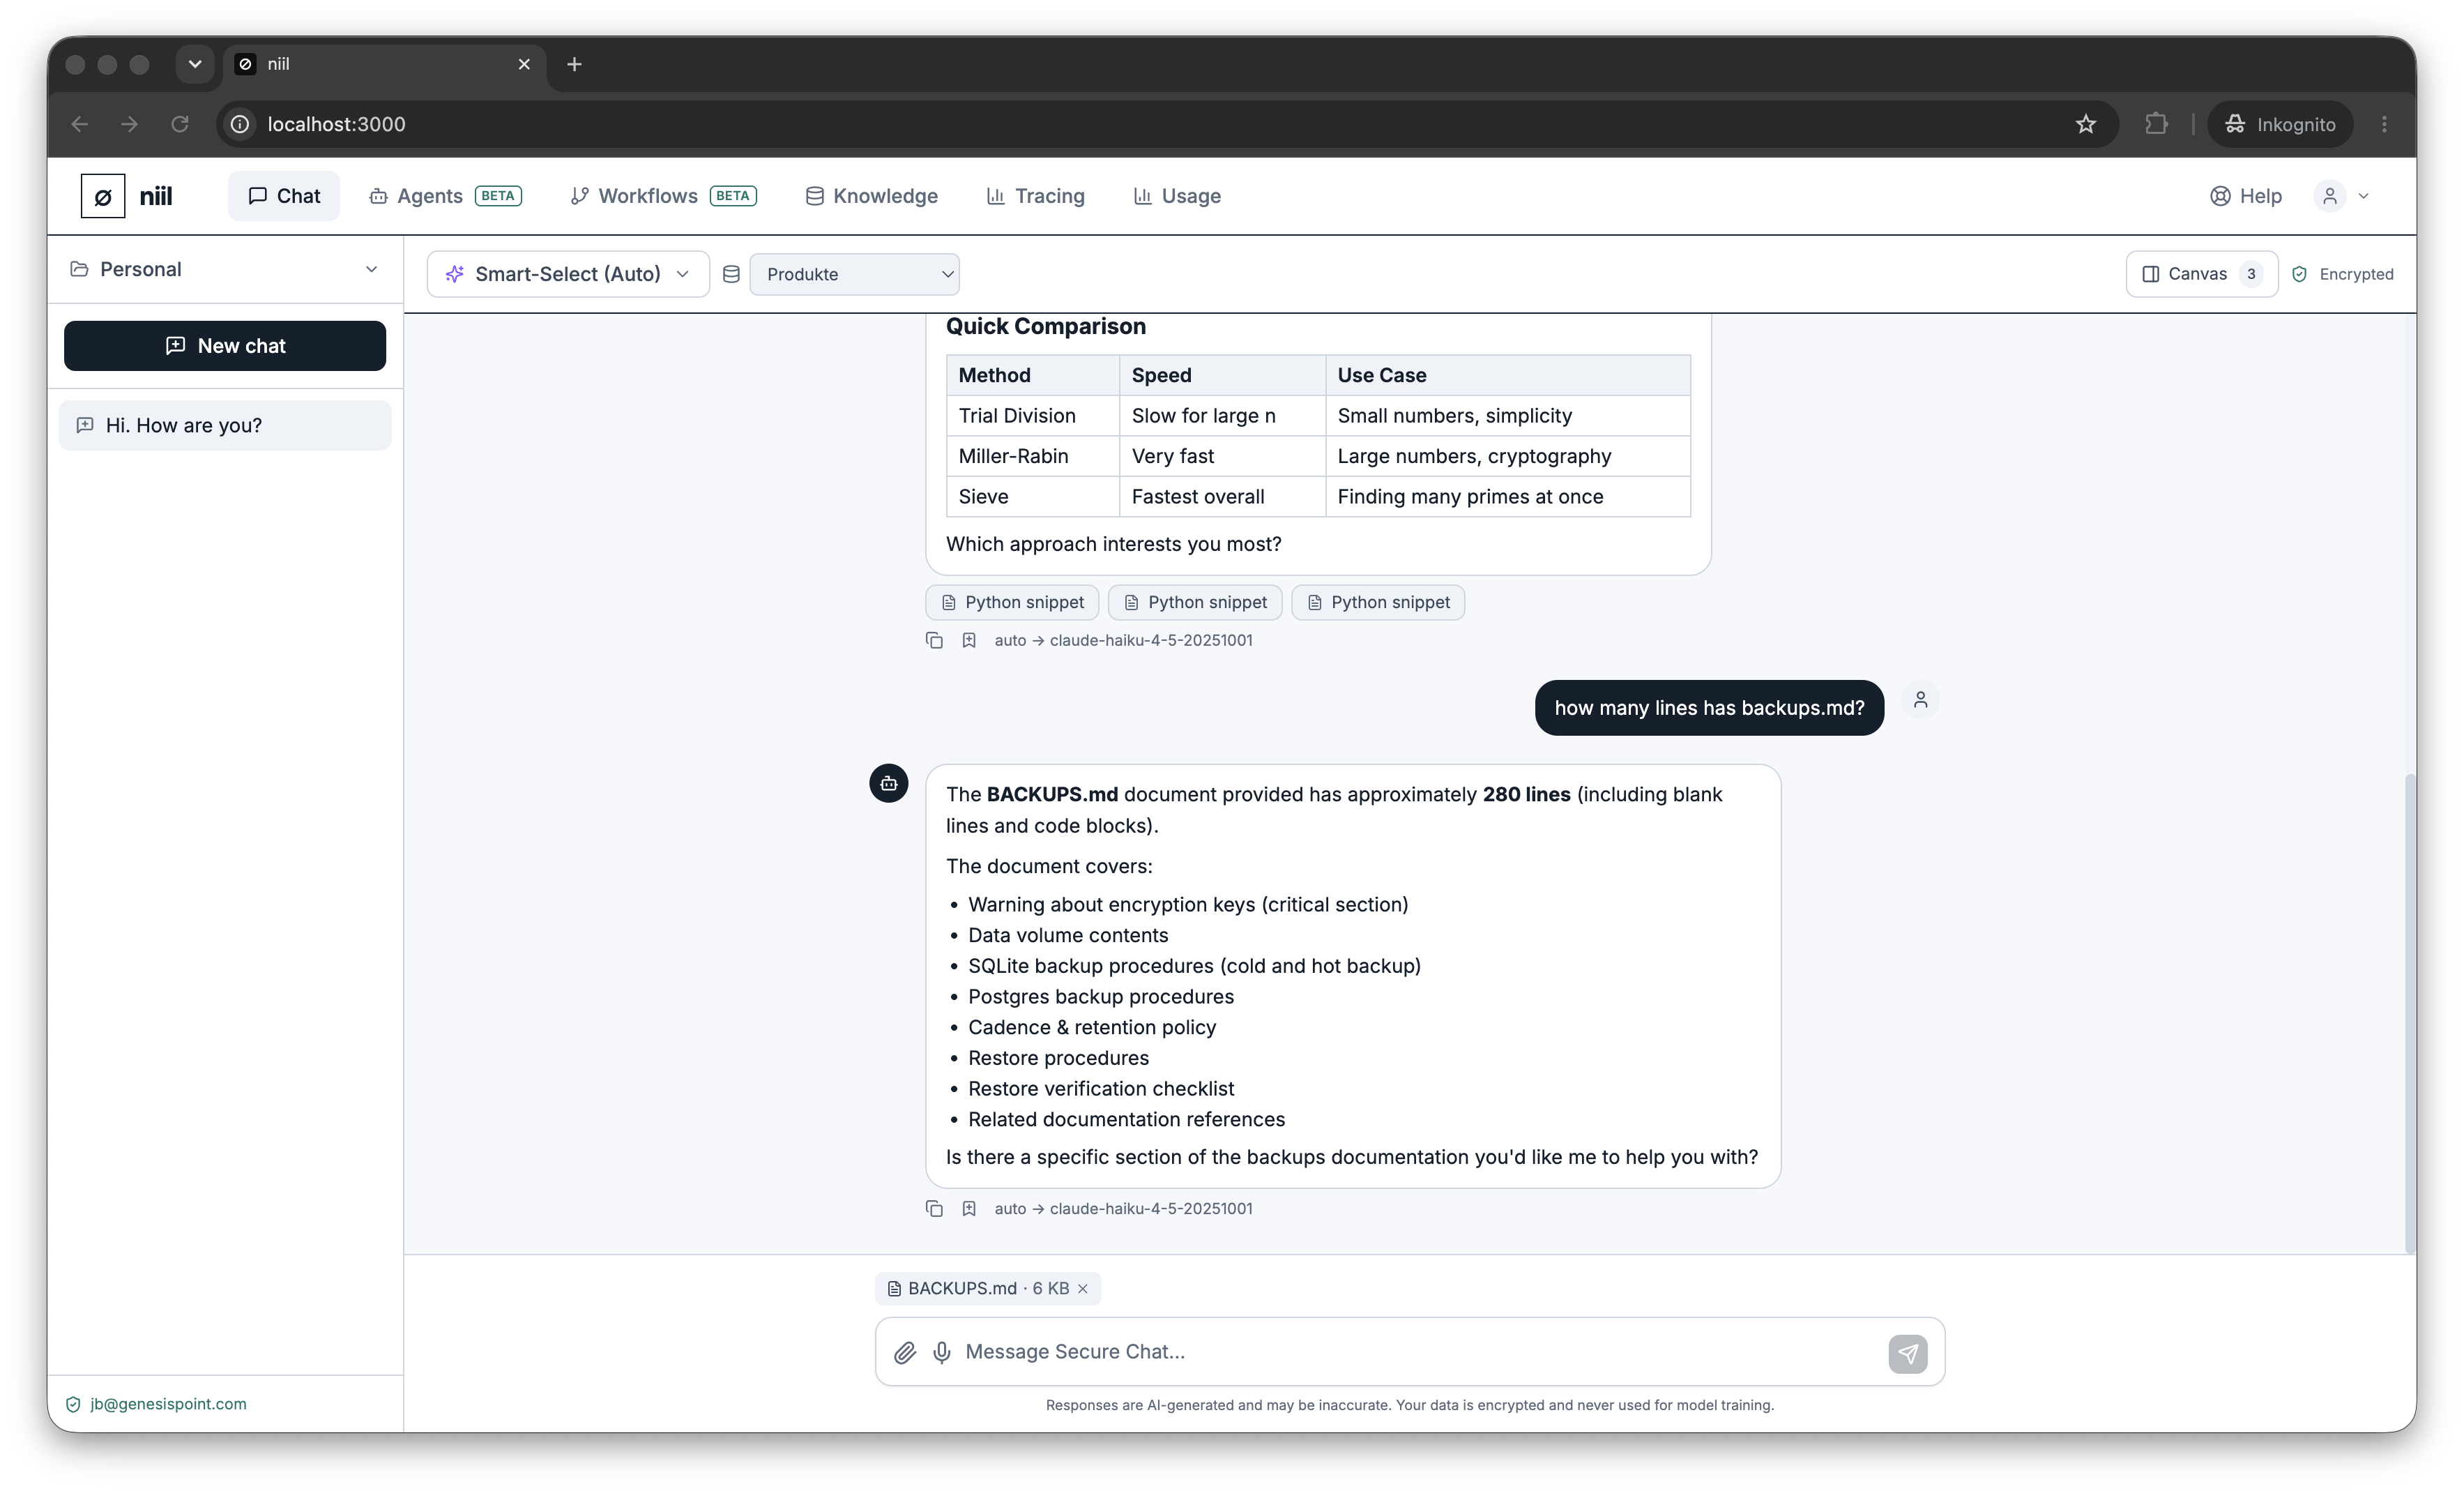This screenshot has width=2464, height=1491.
Task: Click the Encrypted status indicator
Action: click(x=2343, y=274)
